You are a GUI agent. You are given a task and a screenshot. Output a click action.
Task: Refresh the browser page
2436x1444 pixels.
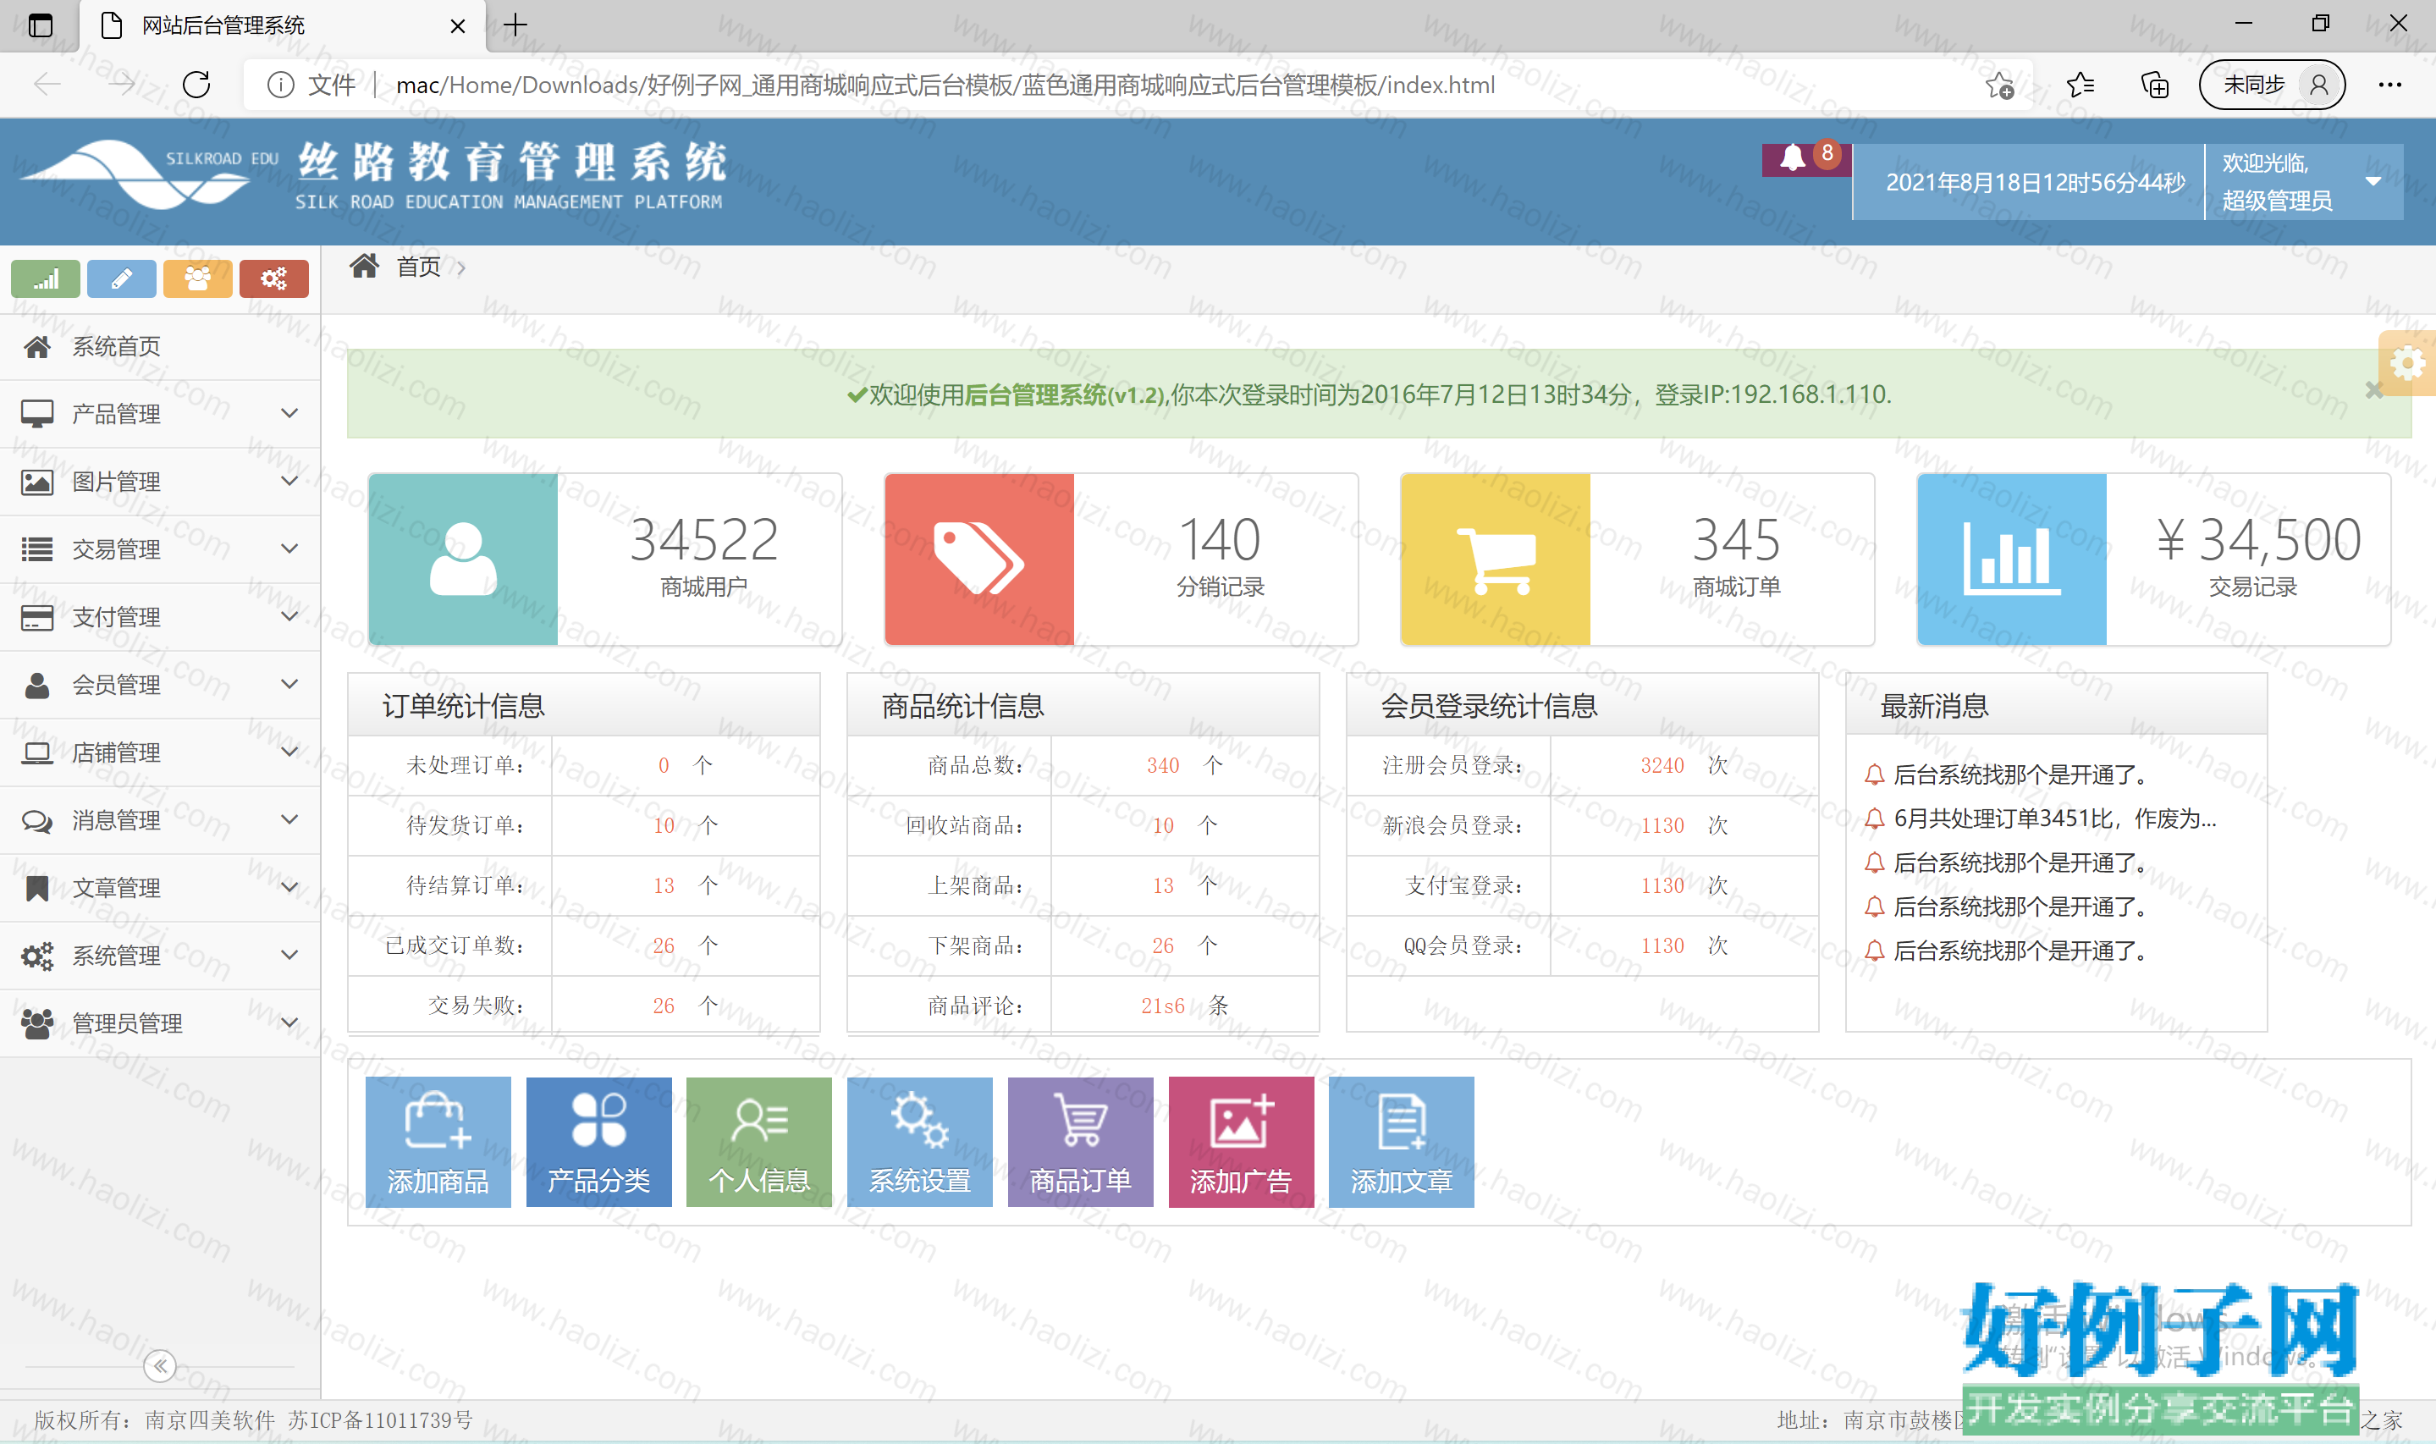pos(196,85)
